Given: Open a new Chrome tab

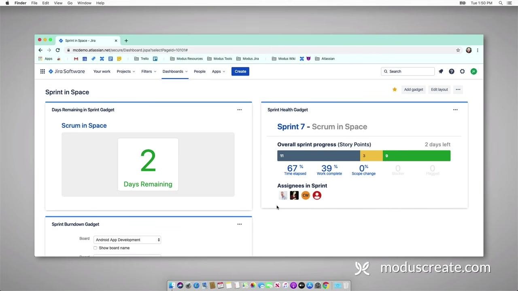Looking at the screenshot, I should tap(126, 40).
